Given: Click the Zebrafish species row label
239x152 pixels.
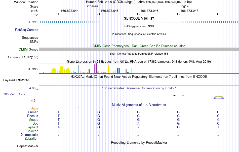Looking at the screenshot, I should click(31, 138).
